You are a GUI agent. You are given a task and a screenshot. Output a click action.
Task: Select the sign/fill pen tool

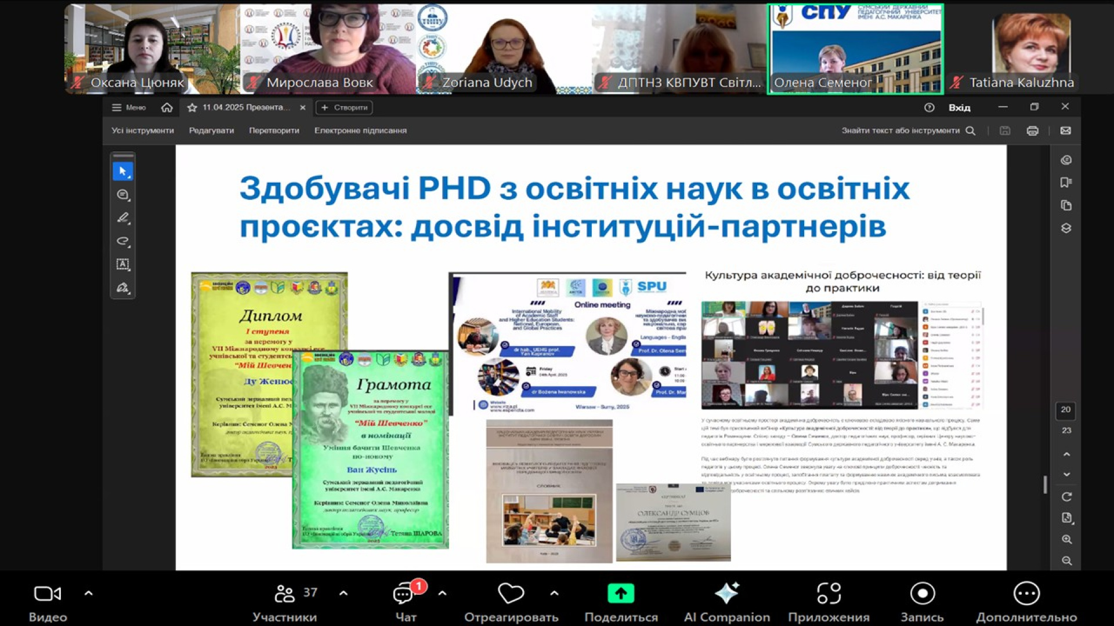click(122, 287)
